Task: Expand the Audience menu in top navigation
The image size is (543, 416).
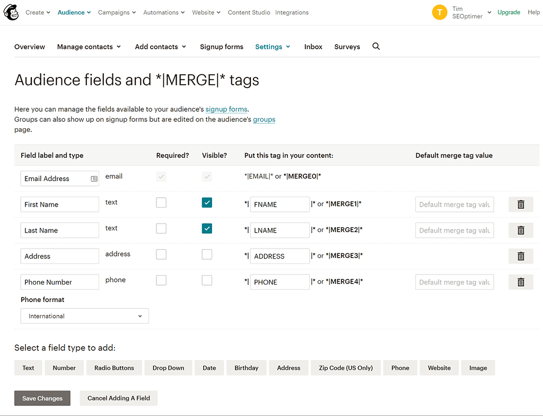Action: (x=74, y=12)
